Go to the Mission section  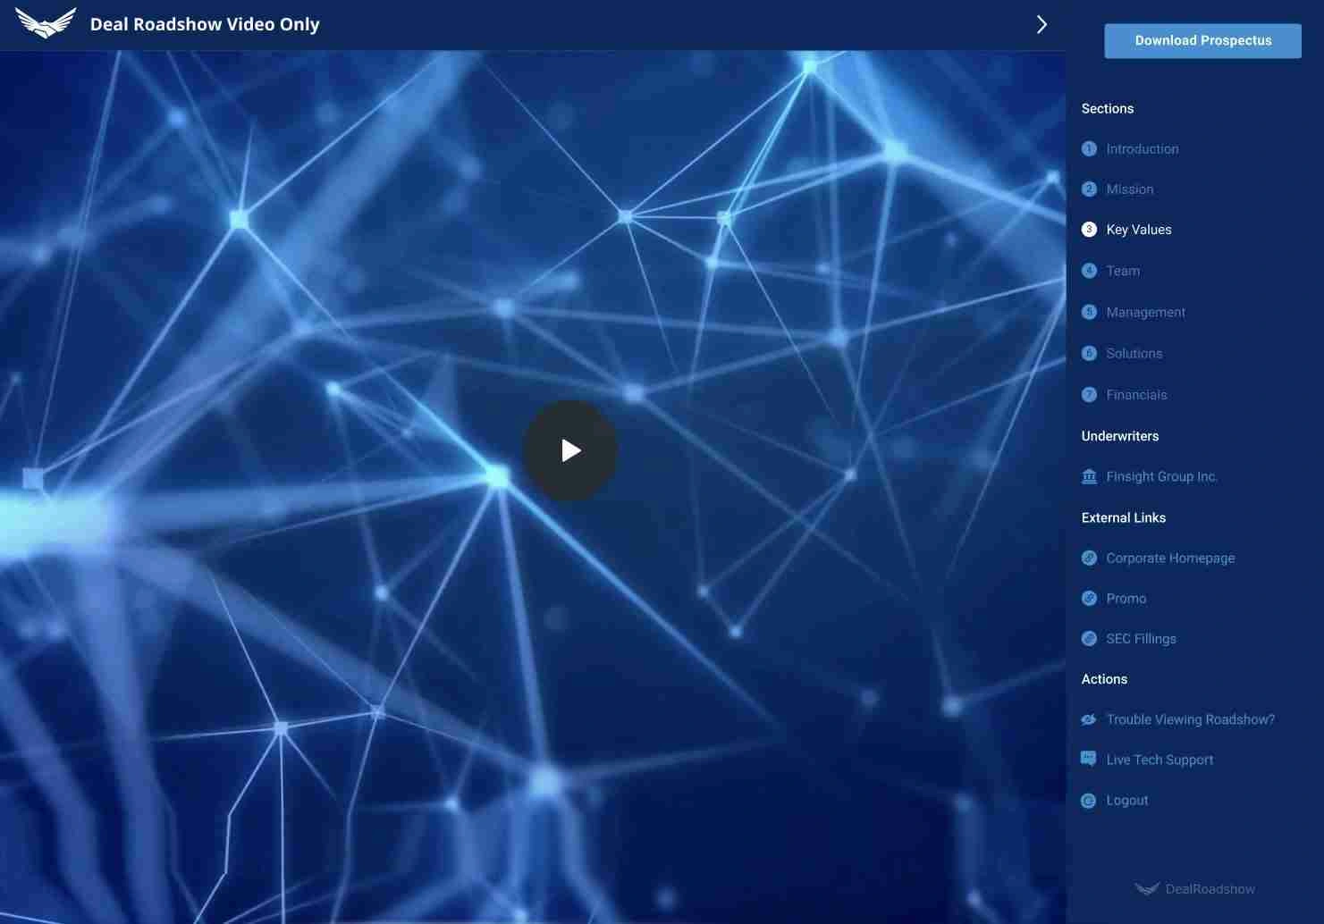pos(1129,189)
